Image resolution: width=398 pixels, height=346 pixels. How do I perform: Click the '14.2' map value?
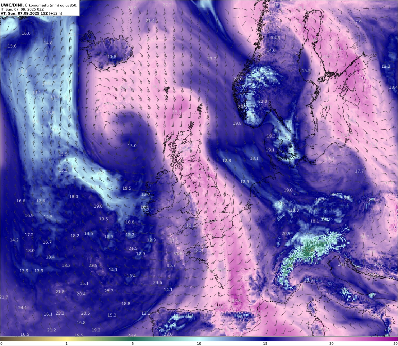point(14,240)
